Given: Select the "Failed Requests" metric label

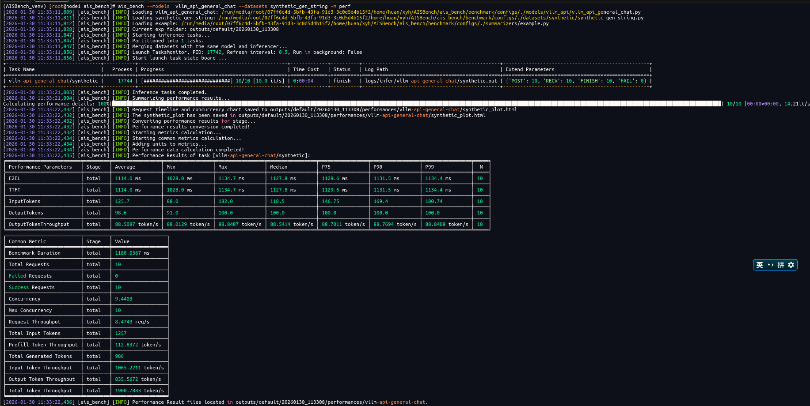Looking at the screenshot, I should point(30,276).
